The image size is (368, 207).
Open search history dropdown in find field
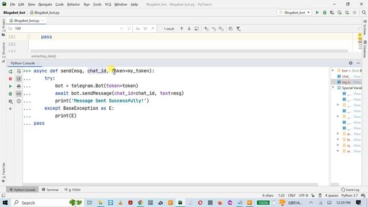[10, 29]
